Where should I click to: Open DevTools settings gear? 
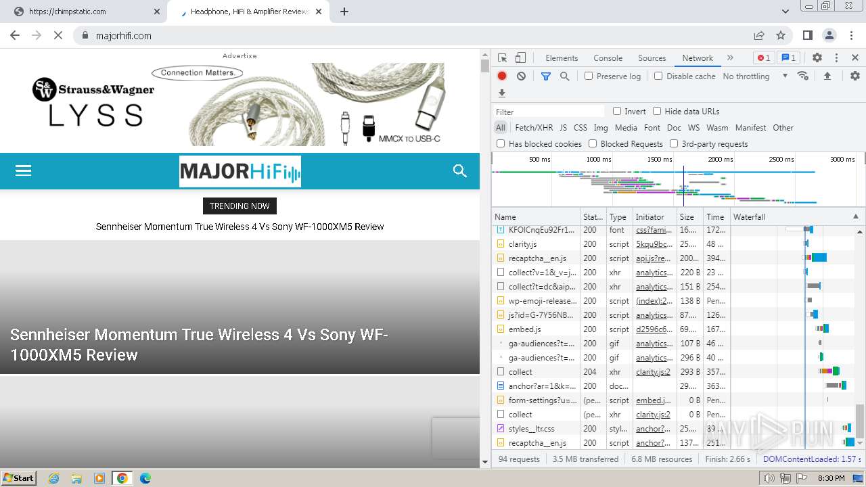click(x=817, y=58)
